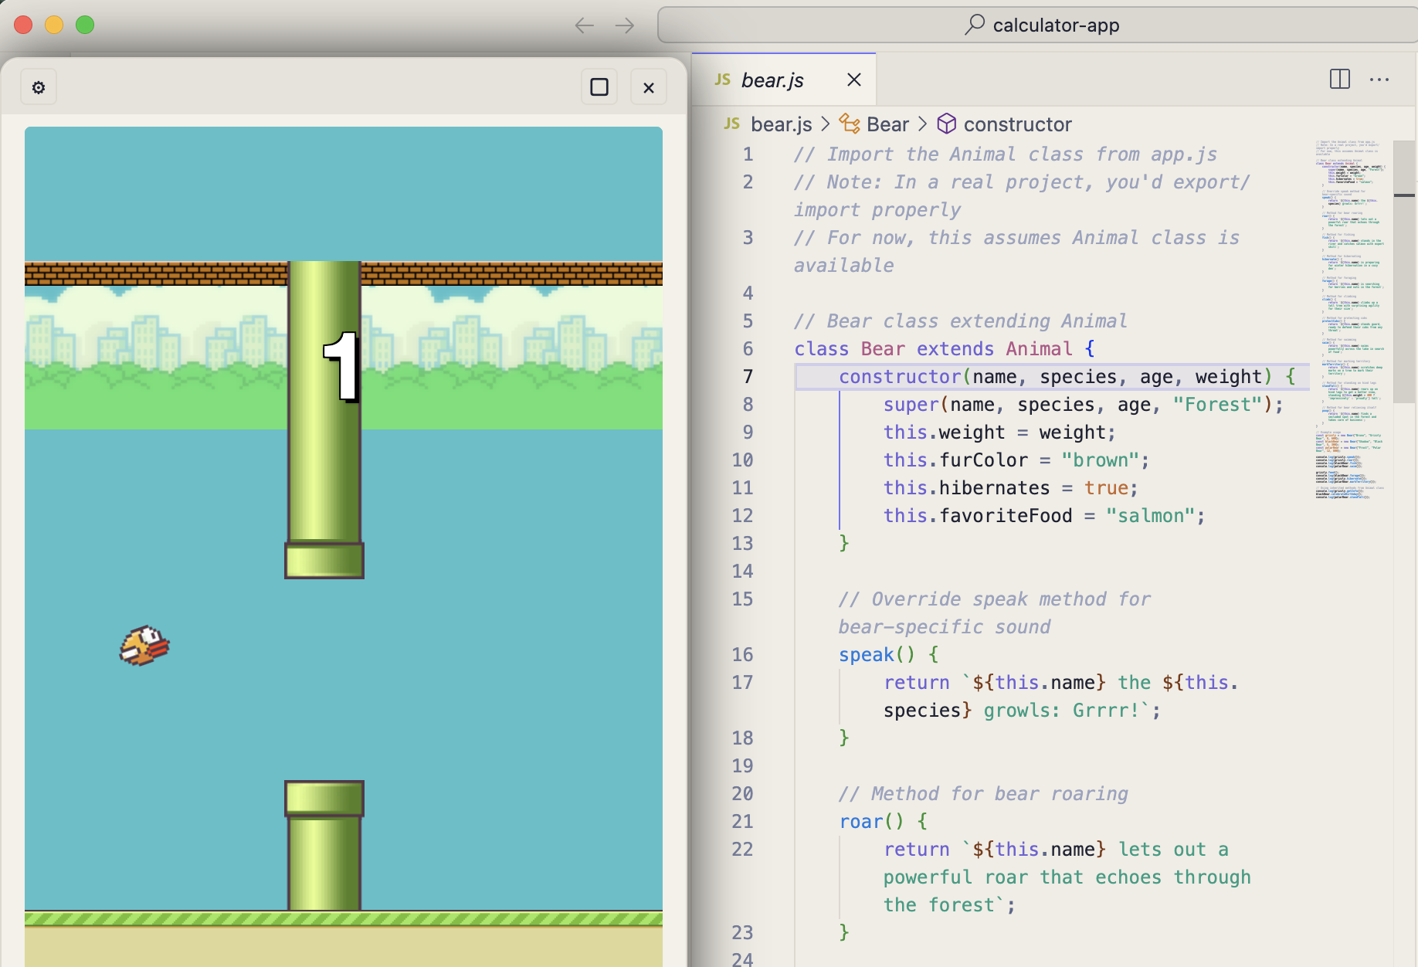Click the code minimap overview
Viewport: 1418px width, 967px height.
click(x=1351, y=319)
